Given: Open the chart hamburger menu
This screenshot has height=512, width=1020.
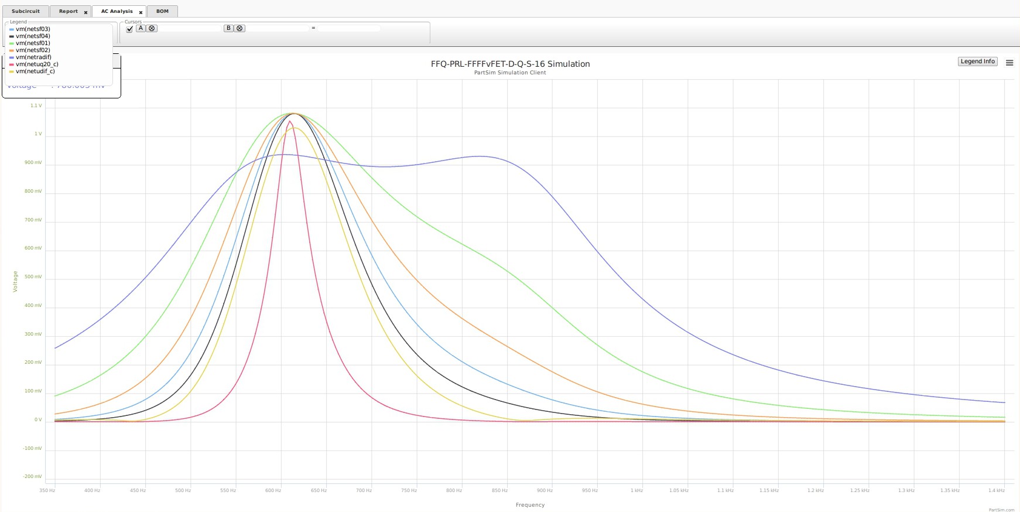Looking at the screenshot, I should (1009, 63).
